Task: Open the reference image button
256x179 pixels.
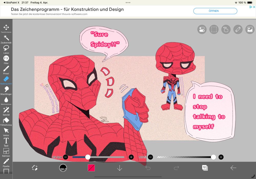Action: pos(250,29)
